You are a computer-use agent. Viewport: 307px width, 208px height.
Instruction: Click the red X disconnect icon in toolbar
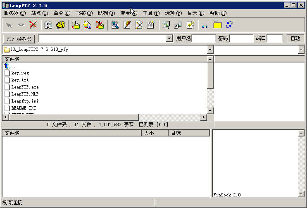coord(33,25)
